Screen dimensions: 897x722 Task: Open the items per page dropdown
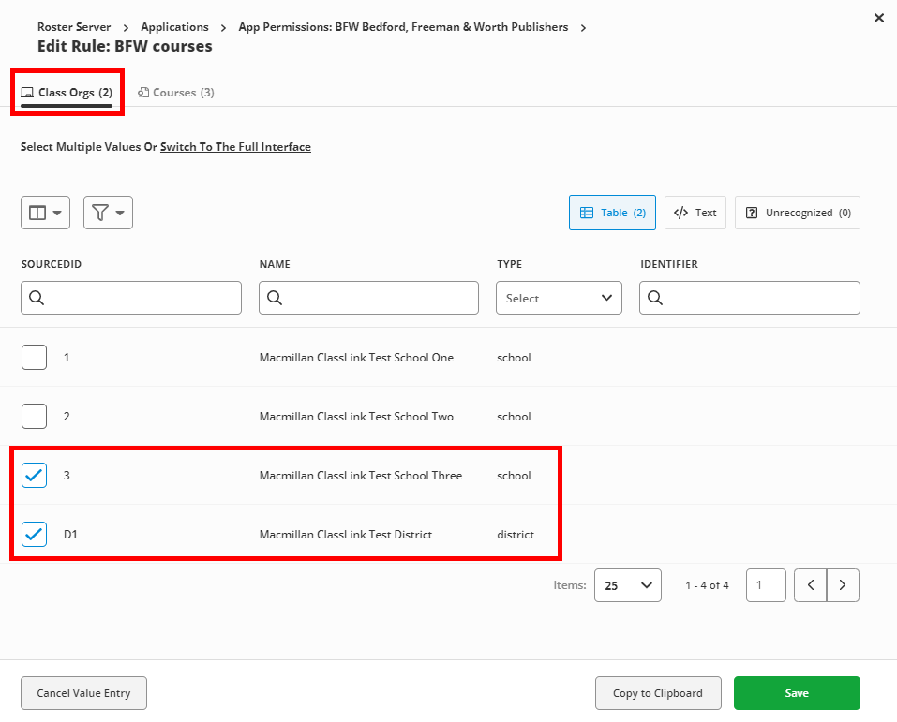tap(627, 584)
